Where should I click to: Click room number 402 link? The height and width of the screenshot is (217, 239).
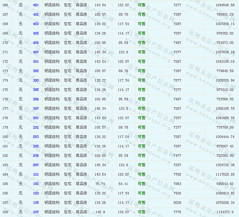tap(36, 15)
